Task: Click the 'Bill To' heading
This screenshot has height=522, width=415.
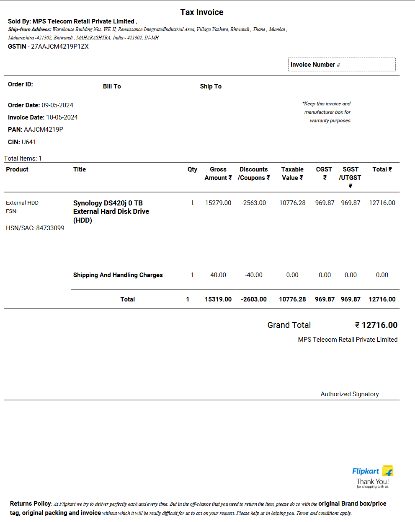Action: coord(112,86)
